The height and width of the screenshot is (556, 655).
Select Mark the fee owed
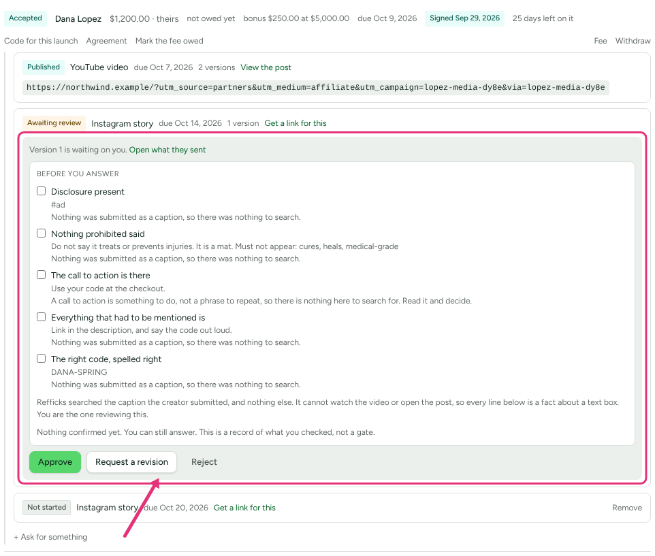(169, 41)
